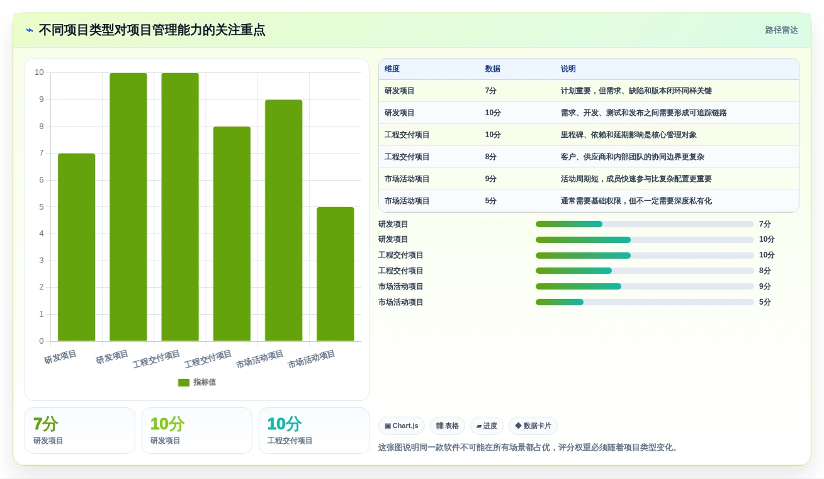Click the description about 协同边界更复杂

click(x=633, y=157)
